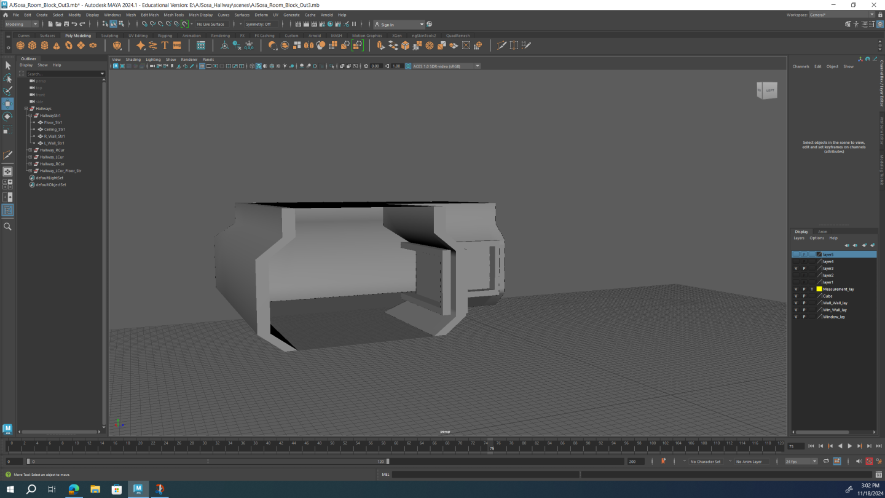Select the arrow Select tool in the toolbox

click(7, 65)
